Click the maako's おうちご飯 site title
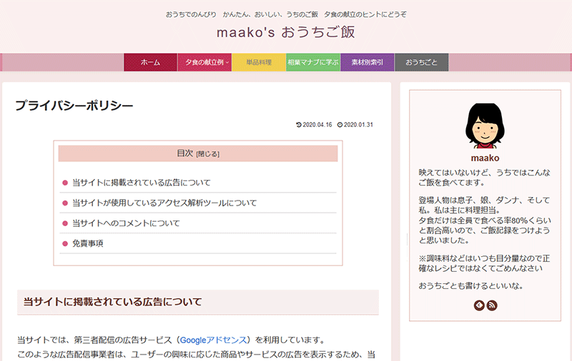The width and height of the screenshot is (572, 361). click(285, 32)
